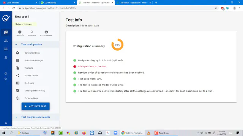Open a new browser tab
Viewport: 243px width, 136px height.
pos(156,3)
